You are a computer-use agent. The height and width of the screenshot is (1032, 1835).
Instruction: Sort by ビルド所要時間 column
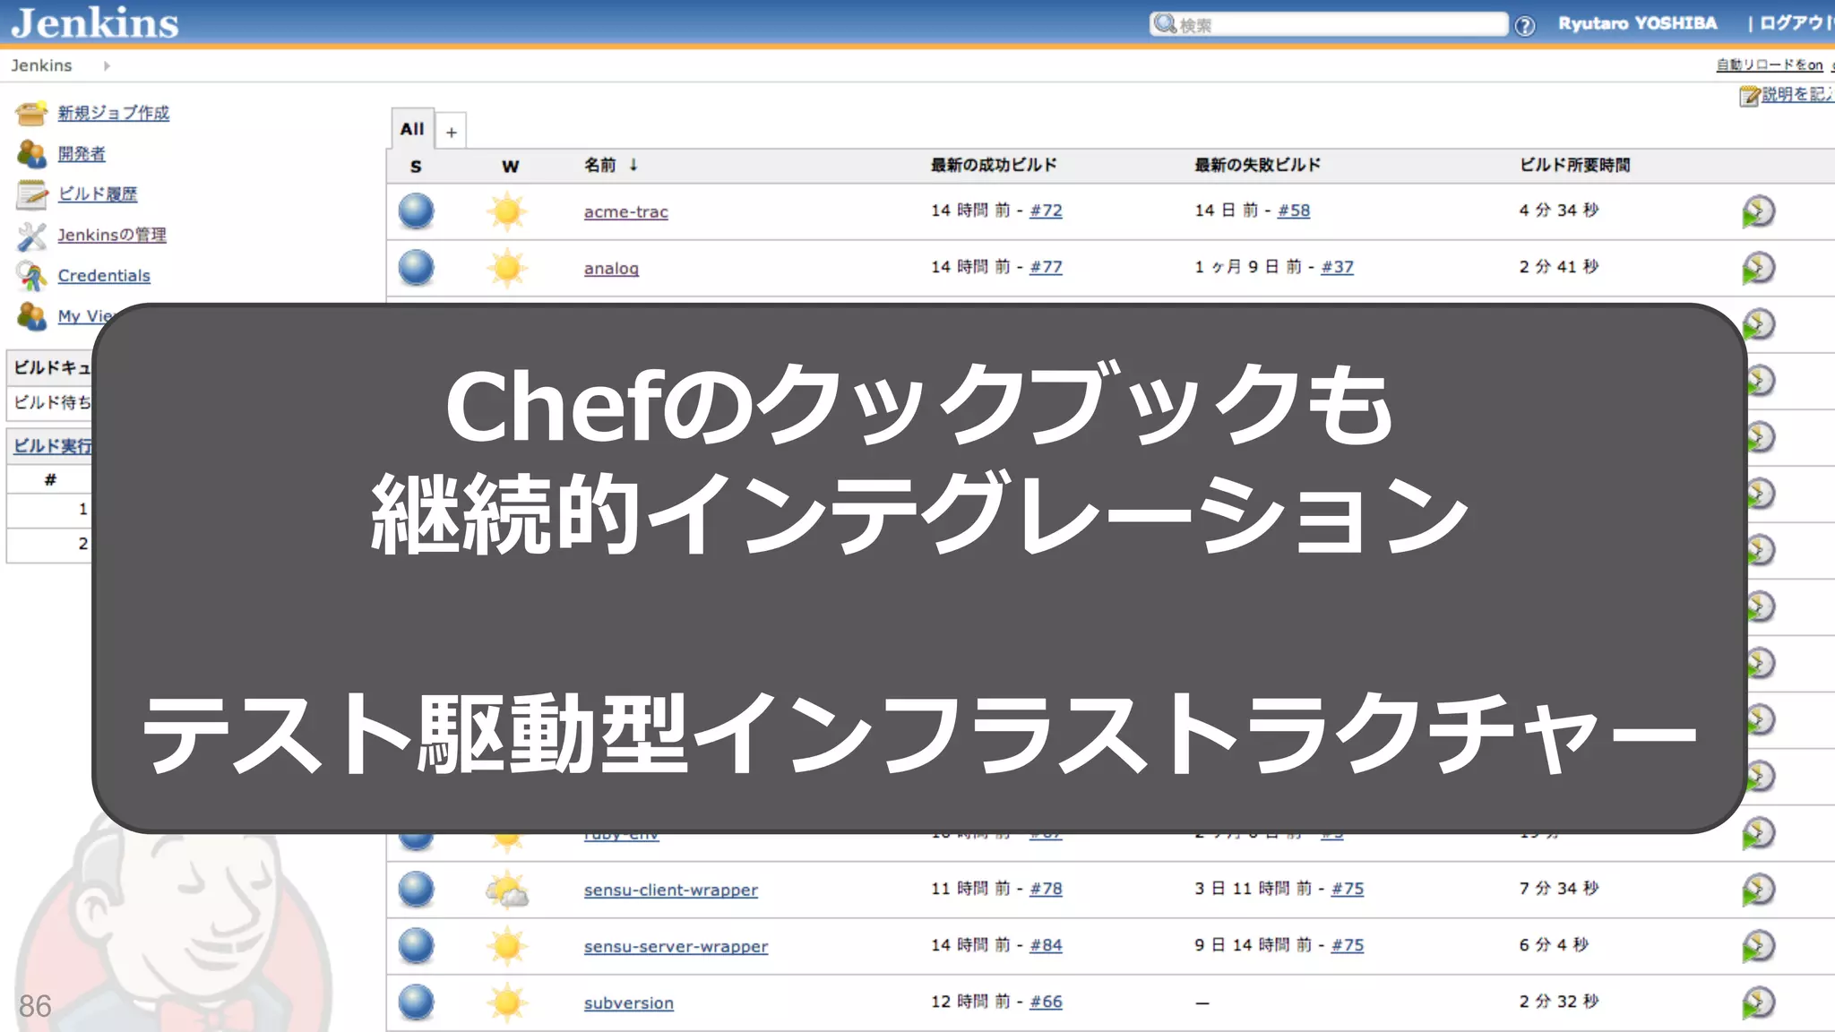pyautogui.click(x=1574, y=165)
